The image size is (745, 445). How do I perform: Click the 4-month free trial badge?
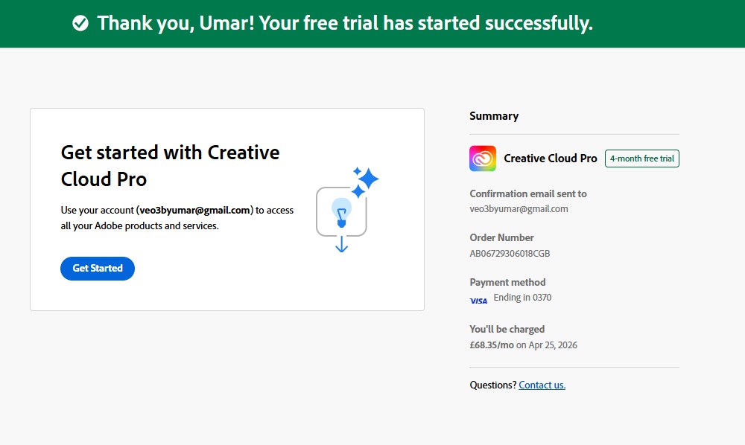click(x=641, y=159)
